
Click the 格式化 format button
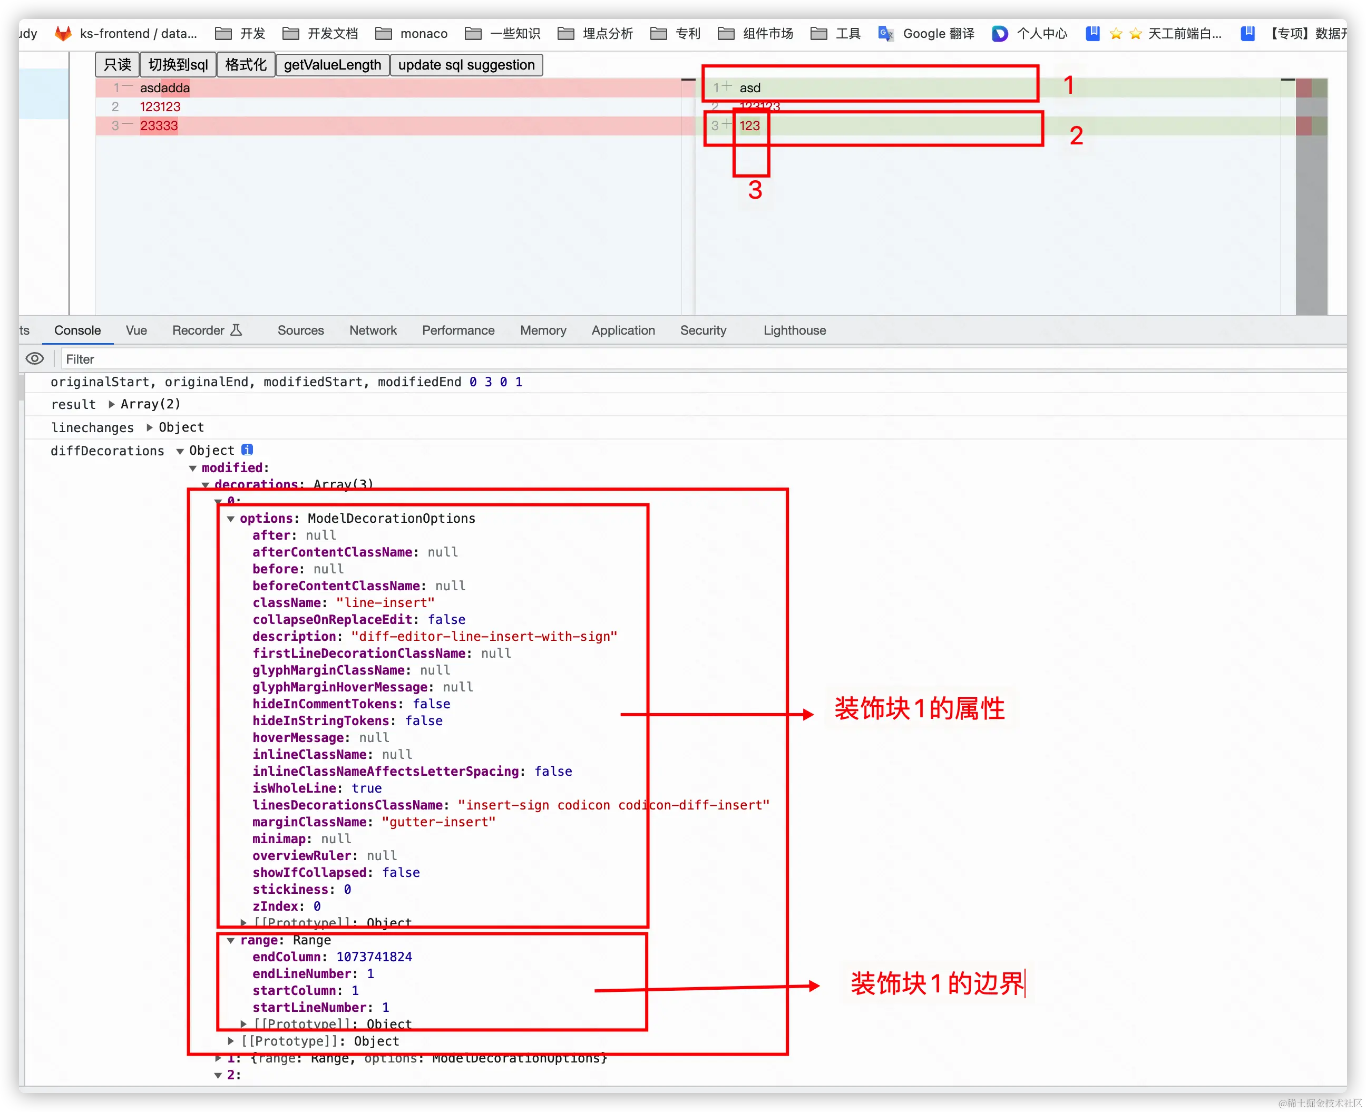pyautogui.click(x=246, y=65)
